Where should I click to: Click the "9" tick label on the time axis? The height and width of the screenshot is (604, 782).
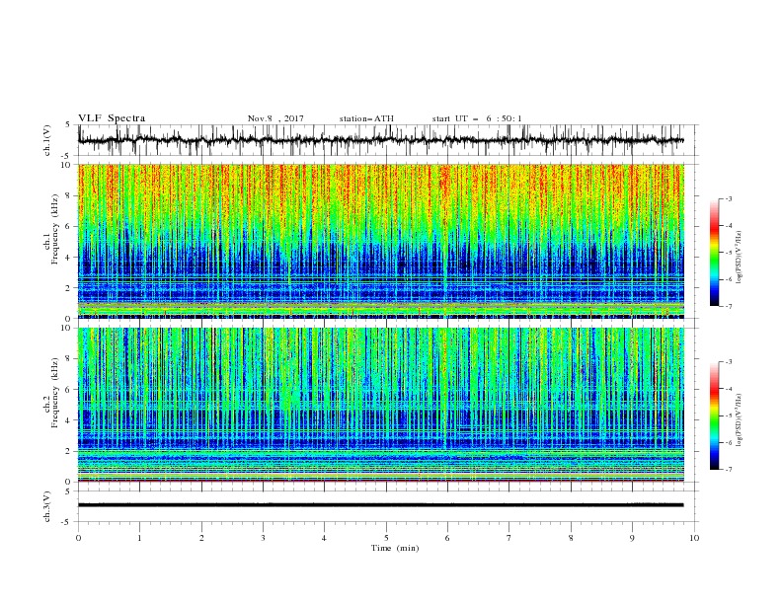632,538
